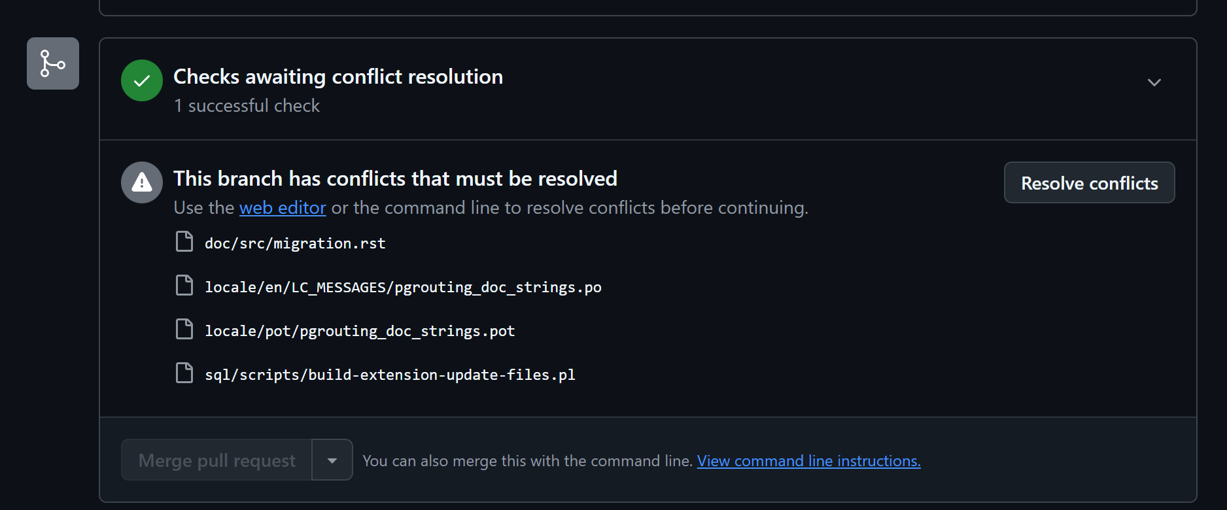Image resolution: width=1227 pixels, height=510 pixels.
Task: Click the Checks awaiting conflict resolution heading
Action: click(338, 76)
